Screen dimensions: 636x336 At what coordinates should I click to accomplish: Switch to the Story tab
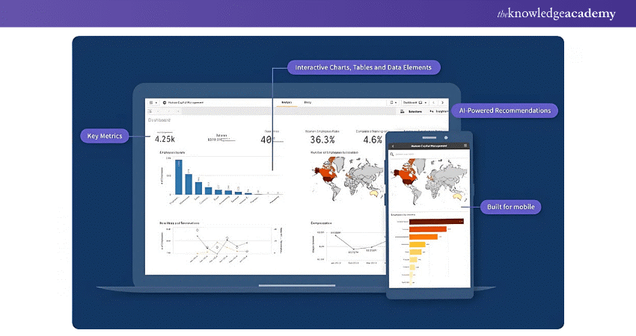pos(308,102)
